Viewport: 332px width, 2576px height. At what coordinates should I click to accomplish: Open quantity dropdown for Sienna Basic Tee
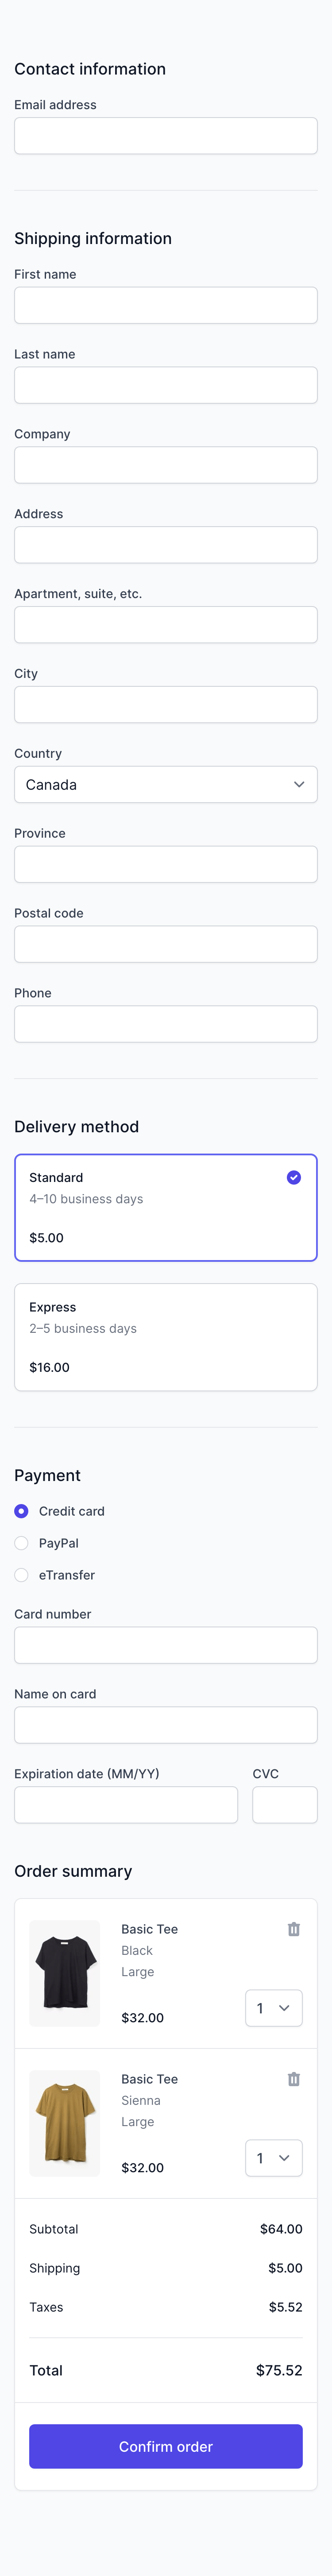pos(273,2157)
